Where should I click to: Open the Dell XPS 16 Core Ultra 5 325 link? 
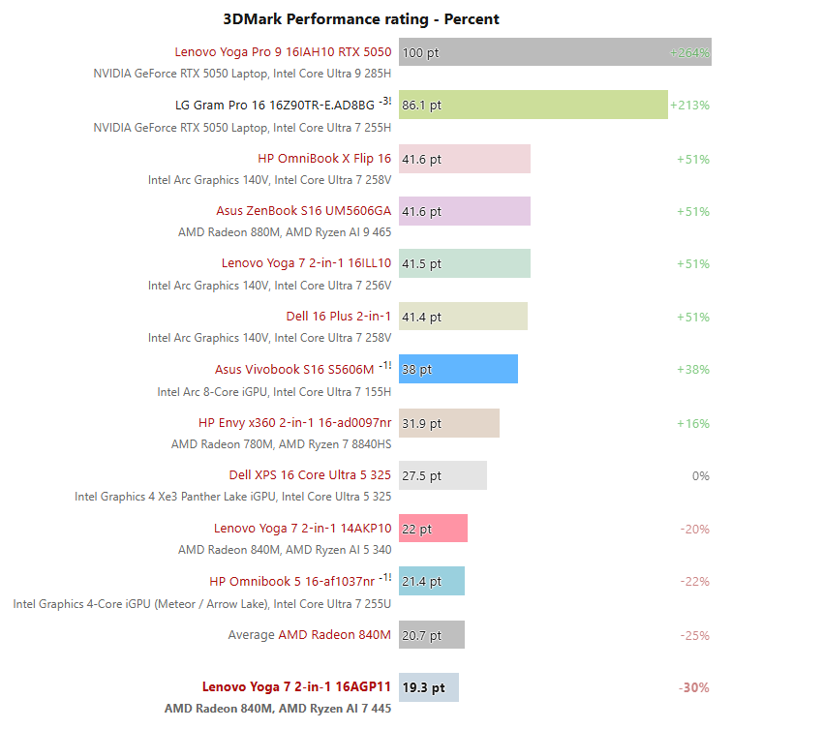[x=310, y=475]
